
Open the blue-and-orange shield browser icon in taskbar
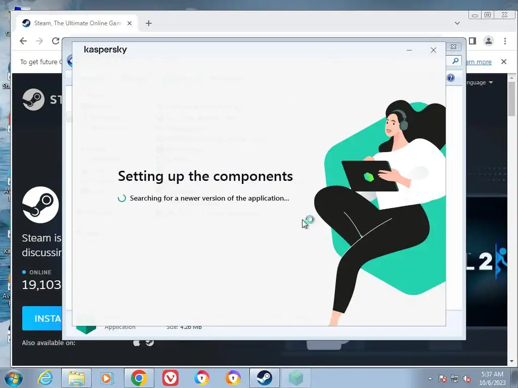pyautogui.click(x=201, y=378)
